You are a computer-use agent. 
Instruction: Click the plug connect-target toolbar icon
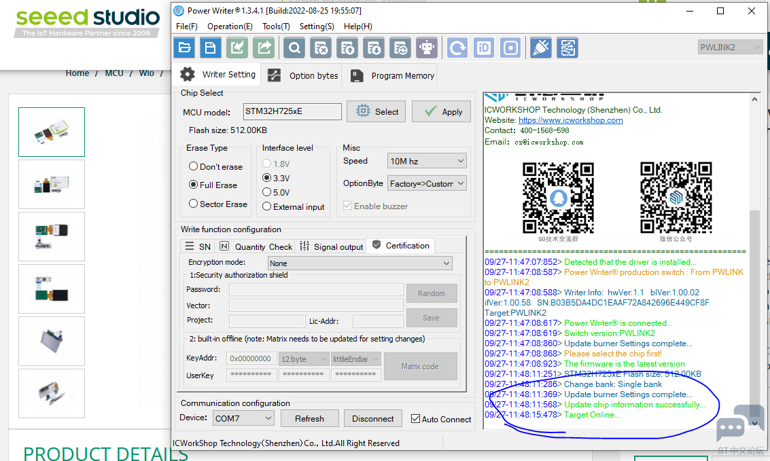tap(541, 48)
